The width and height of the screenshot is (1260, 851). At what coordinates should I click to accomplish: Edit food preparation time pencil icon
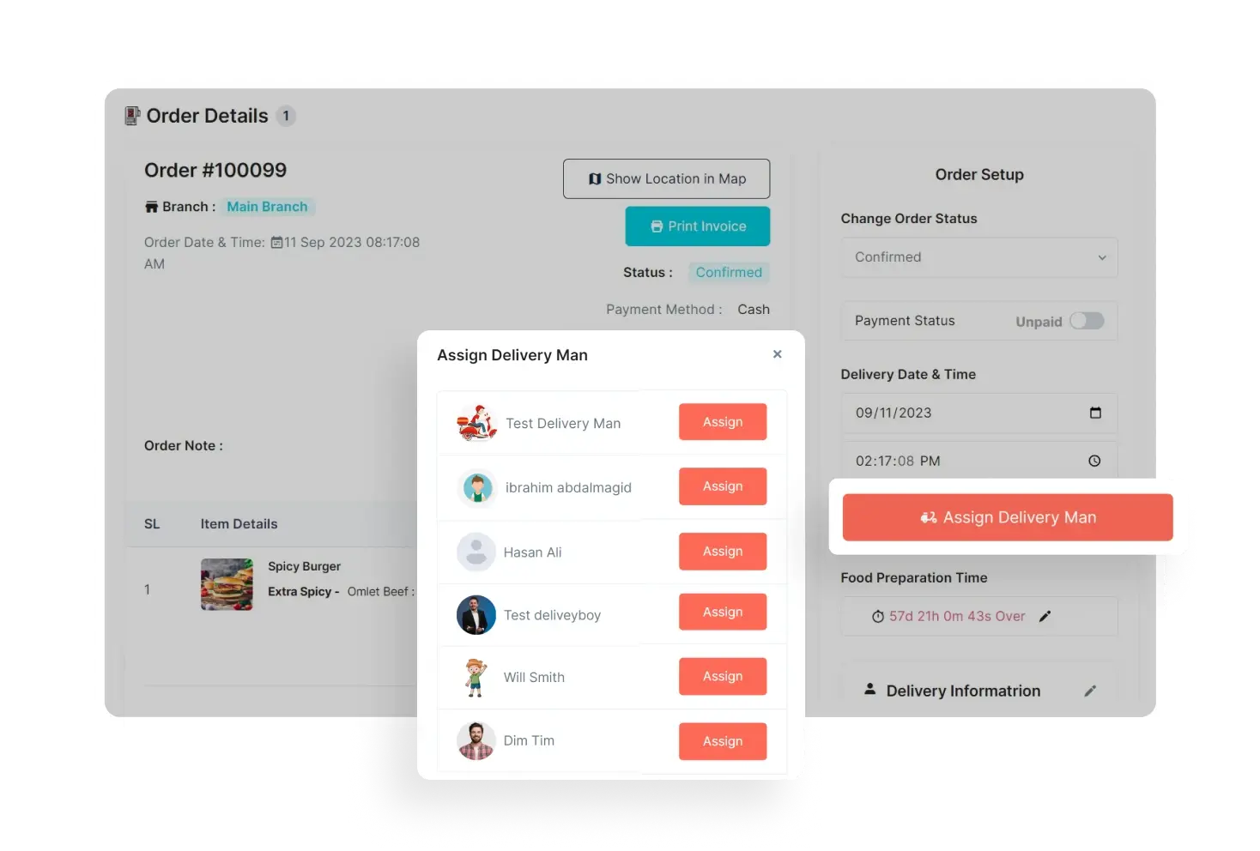1045,616
